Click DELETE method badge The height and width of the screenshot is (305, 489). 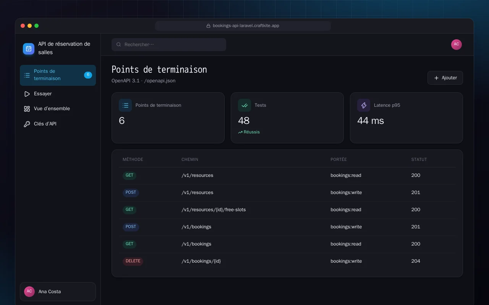(x=133, y=261)
